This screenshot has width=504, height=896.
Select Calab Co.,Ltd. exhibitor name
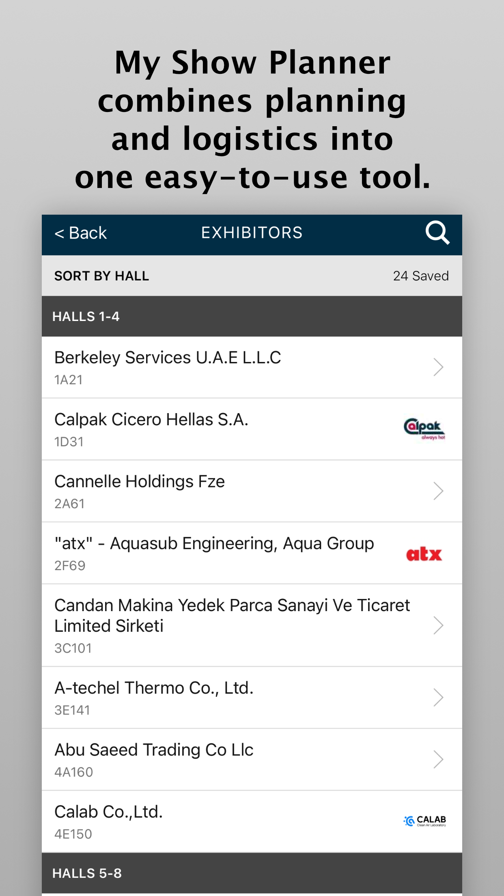point(109,812)
